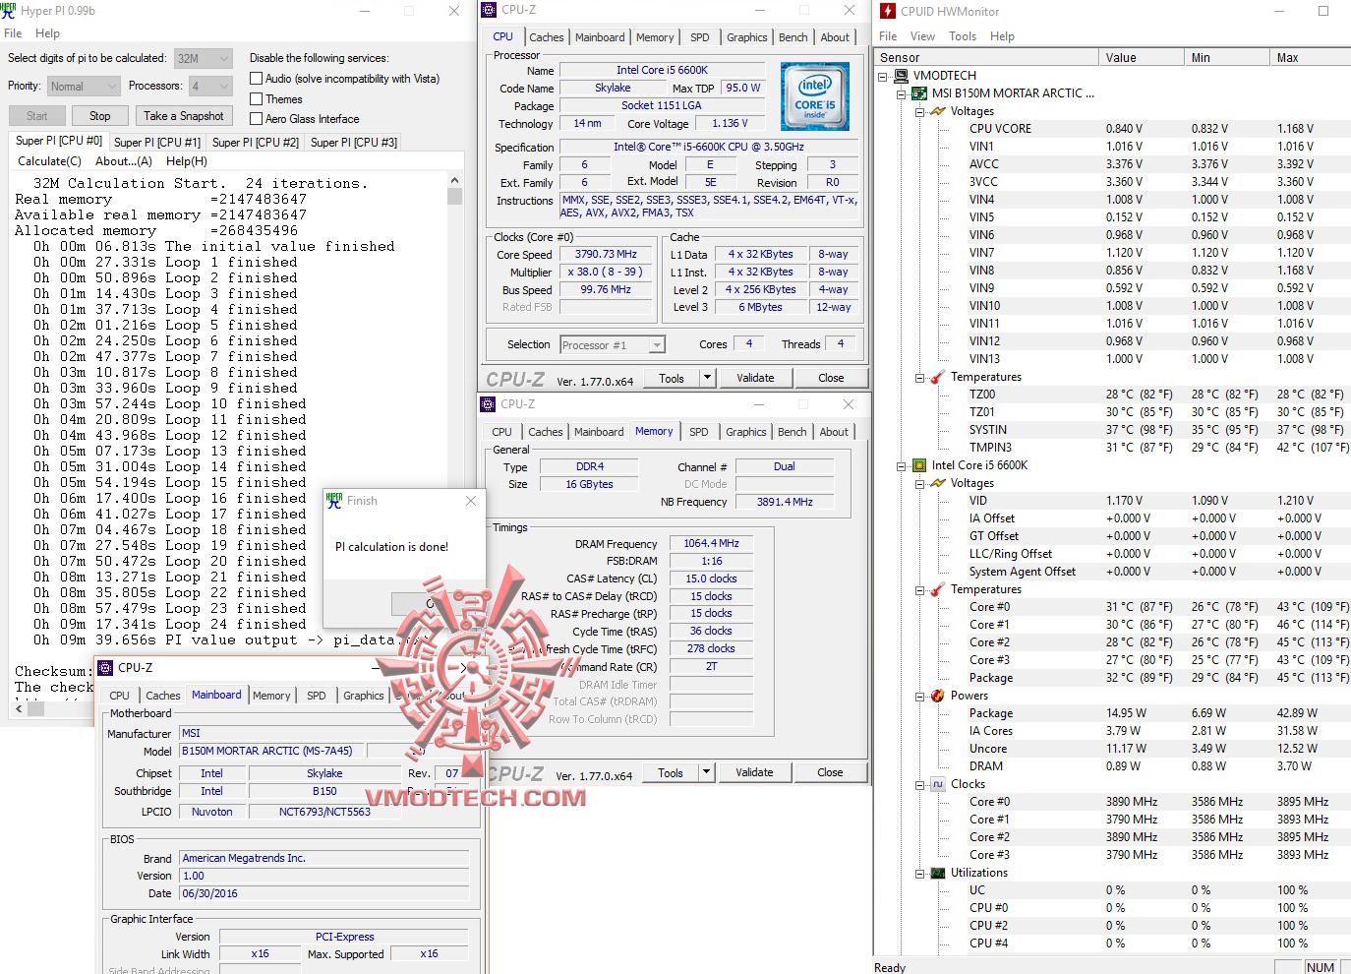Image resolution: width=1351 pixels, height=974 pixels.
Task: Toggle the Aero Glass Interface option
Action: pyautogui.click(x=257, y=118)
